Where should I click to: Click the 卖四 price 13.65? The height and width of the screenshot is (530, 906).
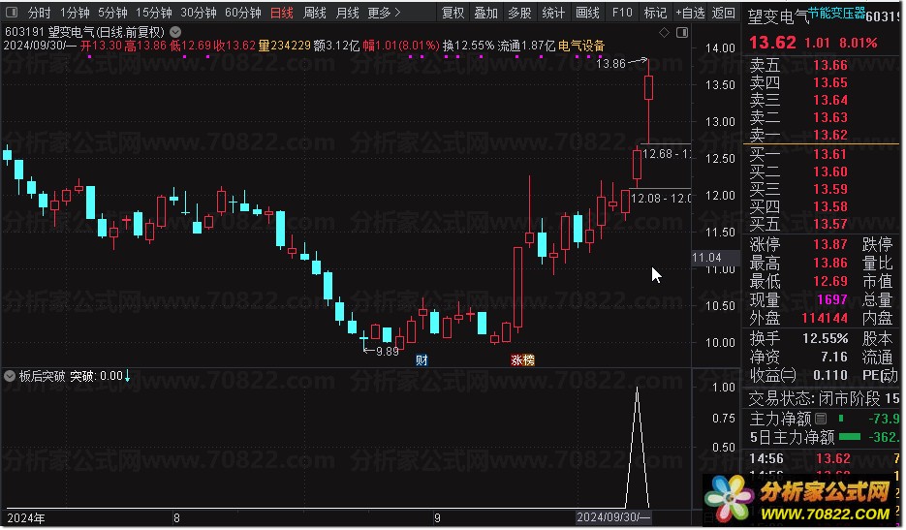pyautogui.click(x=830, y=82)
